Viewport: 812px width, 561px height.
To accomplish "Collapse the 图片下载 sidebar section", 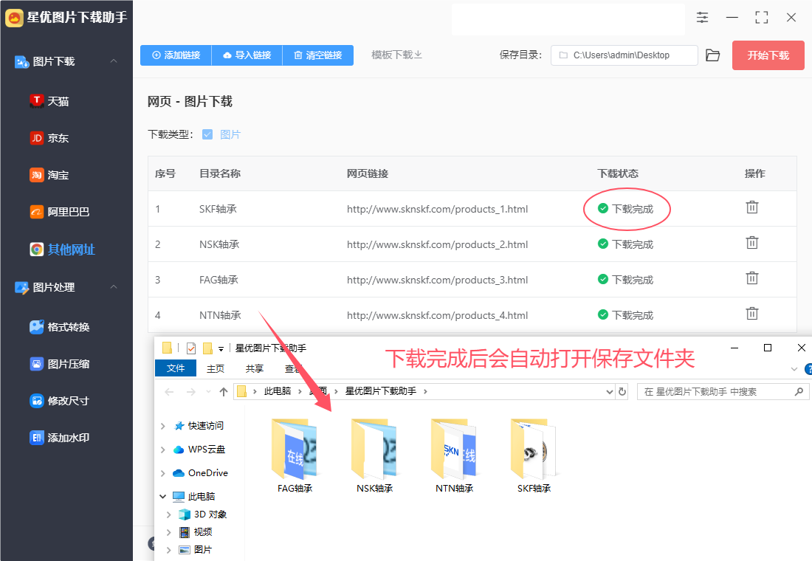I will [114, 61].
